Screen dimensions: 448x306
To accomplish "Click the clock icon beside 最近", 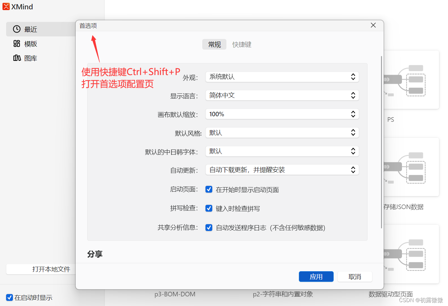I will [x=17, y=29].
